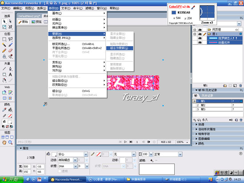Collapse the 属性 properties panel
Screen dimensions: 244x183
coord(21,148)
